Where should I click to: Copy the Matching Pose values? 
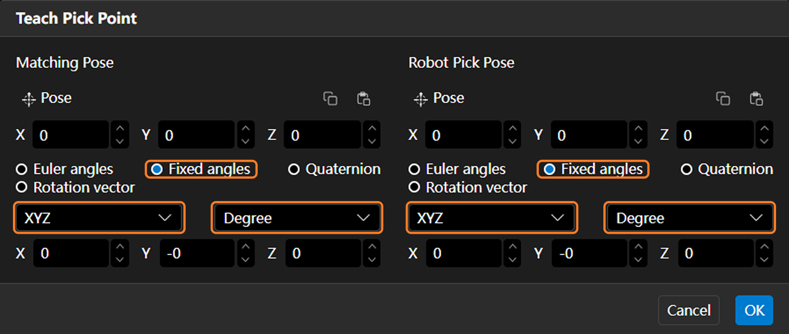330,98
